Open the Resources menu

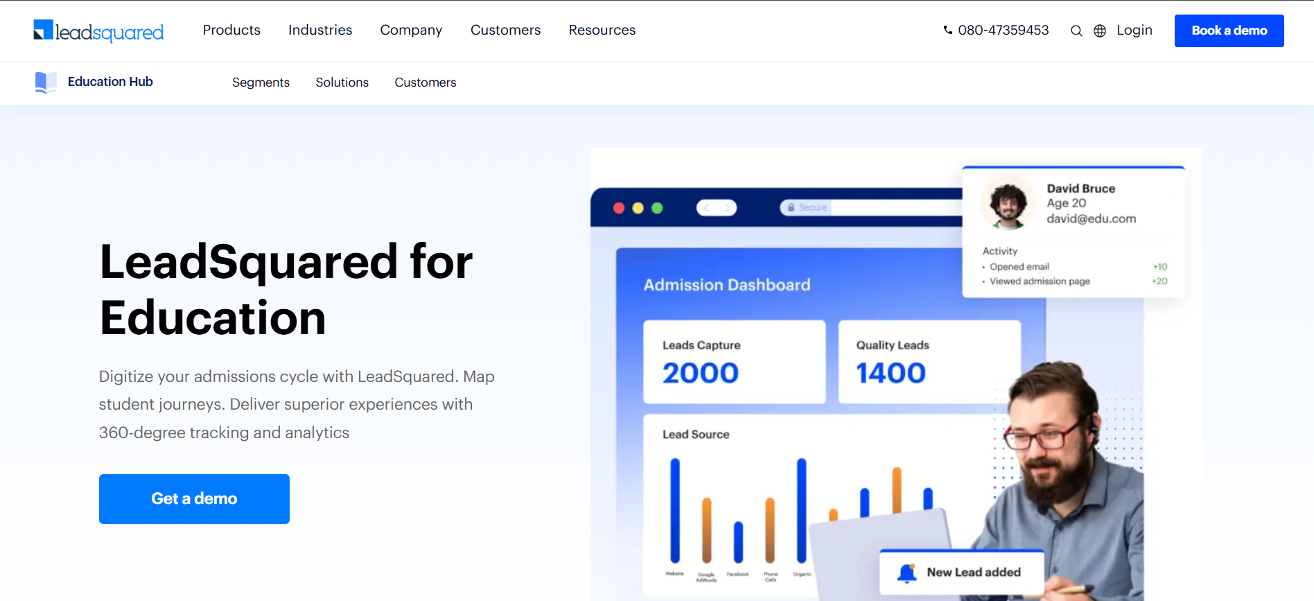[x=602, y=30]
